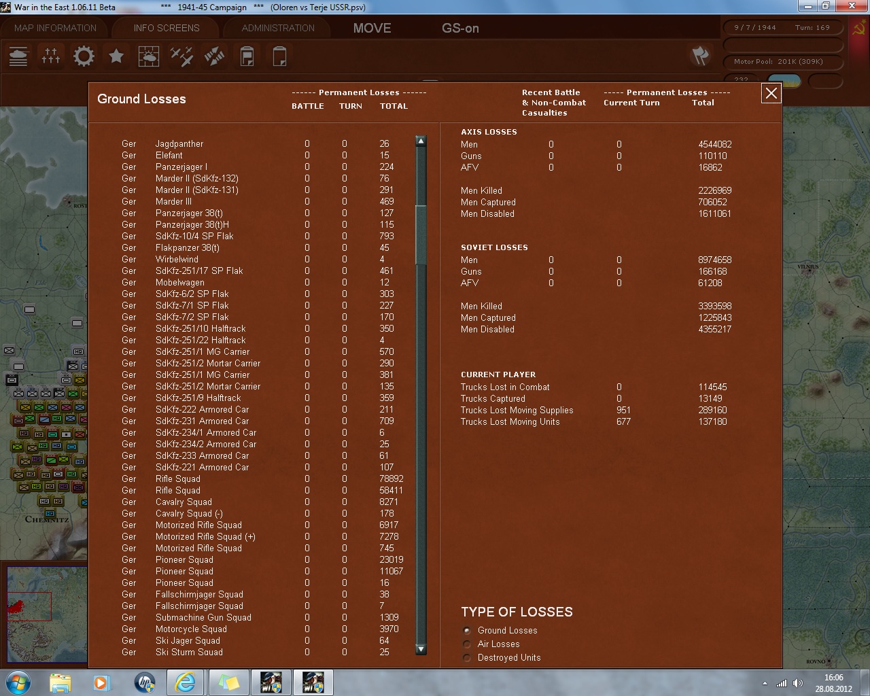
Task: Open the losses screen crosses icon
Action: pyautogui.click(x=51, y=56)
